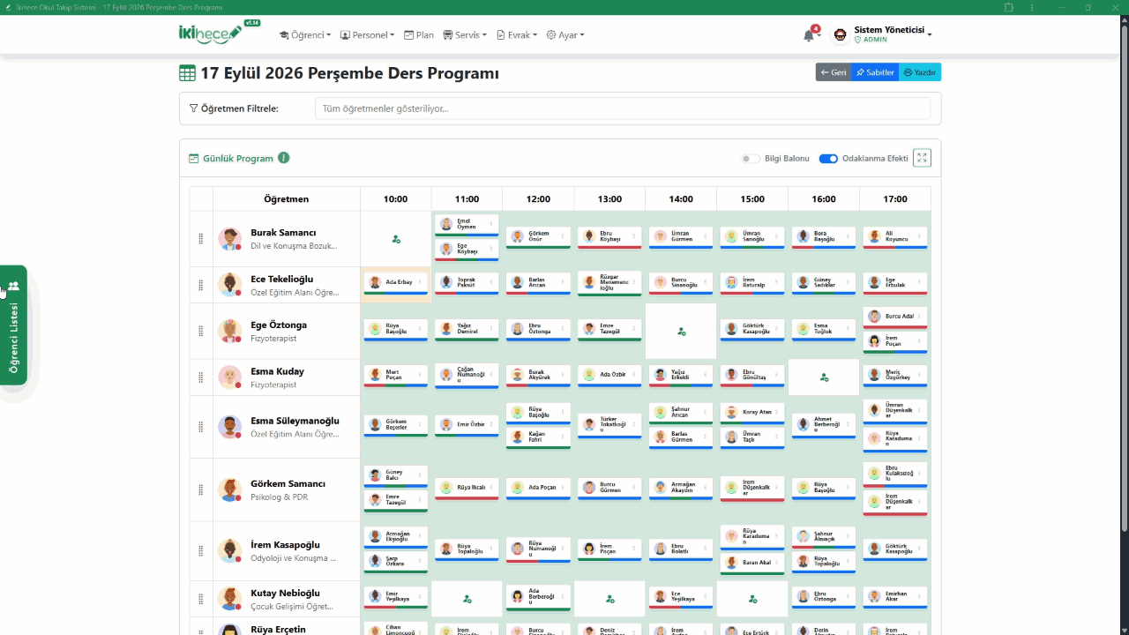This screenshot has height=635, width=1129.
Task: Open the Personel dropdown menu
Action: pos(367,35)
